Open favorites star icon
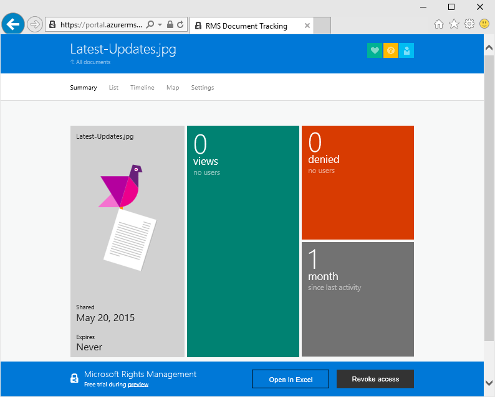Screen dimensions: 495x397 (454, 24)
